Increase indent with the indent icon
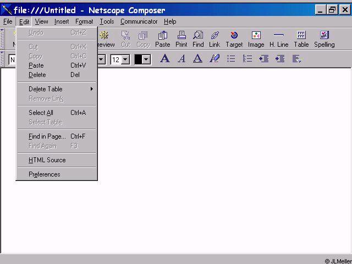 tap(280, 59)
